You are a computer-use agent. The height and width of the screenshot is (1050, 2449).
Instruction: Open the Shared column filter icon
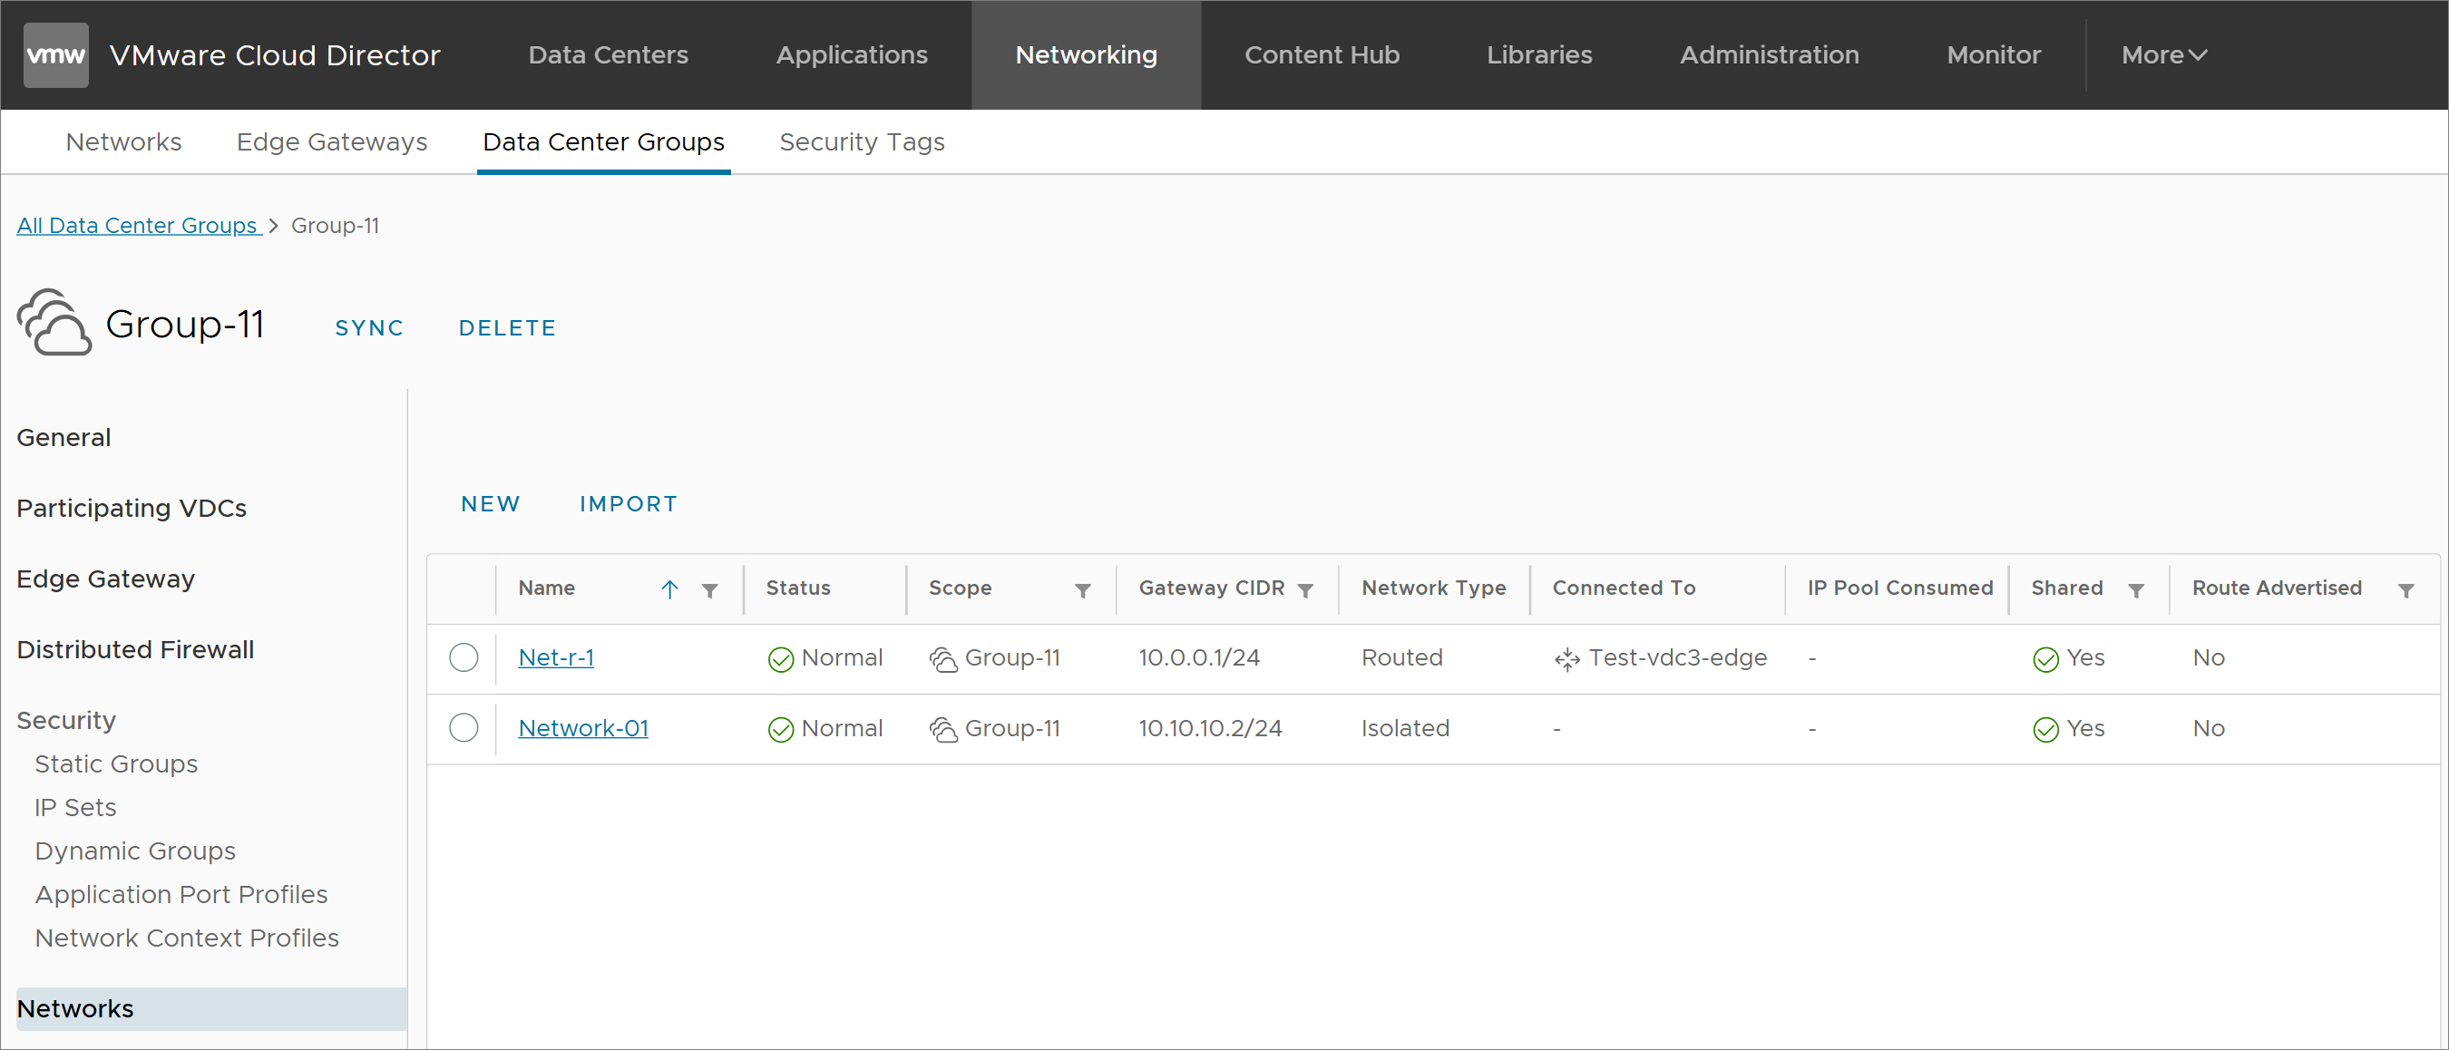2135,590
